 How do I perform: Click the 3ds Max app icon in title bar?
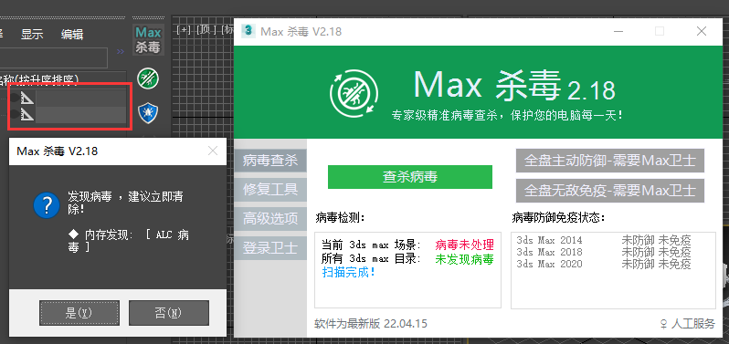pos(248,32)
